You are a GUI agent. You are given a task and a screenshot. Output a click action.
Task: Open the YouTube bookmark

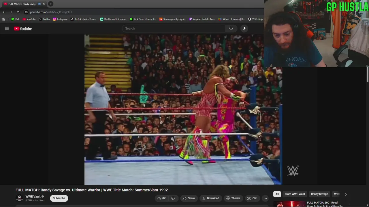click(29, 19)
